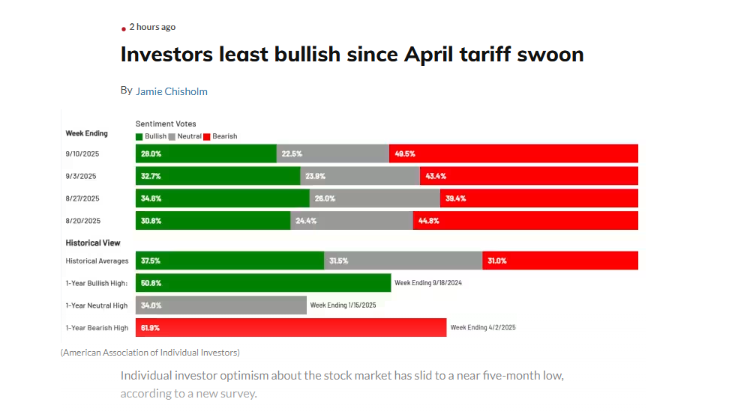
Task: Click the 26.0% neutral bar for 8/27/2025
Action: 374,198
